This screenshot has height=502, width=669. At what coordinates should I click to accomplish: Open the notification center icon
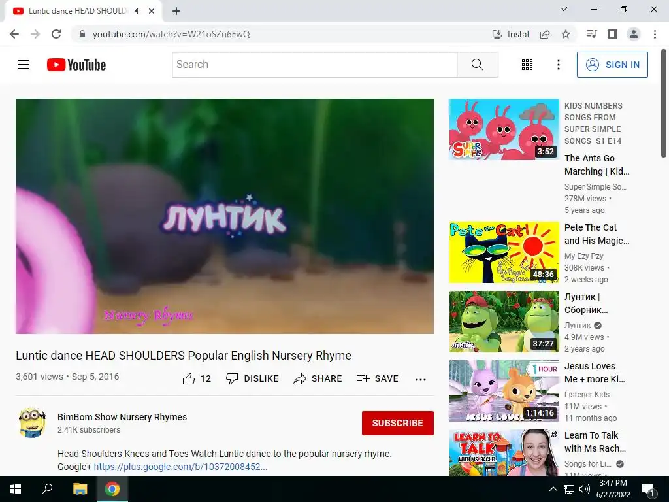click(x=649, y=490)
